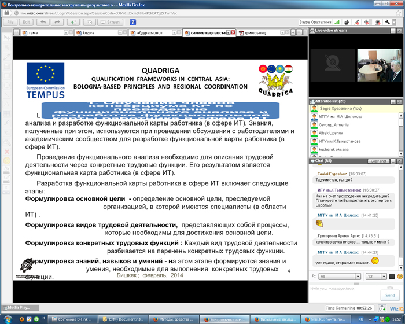The width and height of the screenshot is (405, 324).
Task: Select the table grid tool
Action: click(x=7, y=113)
